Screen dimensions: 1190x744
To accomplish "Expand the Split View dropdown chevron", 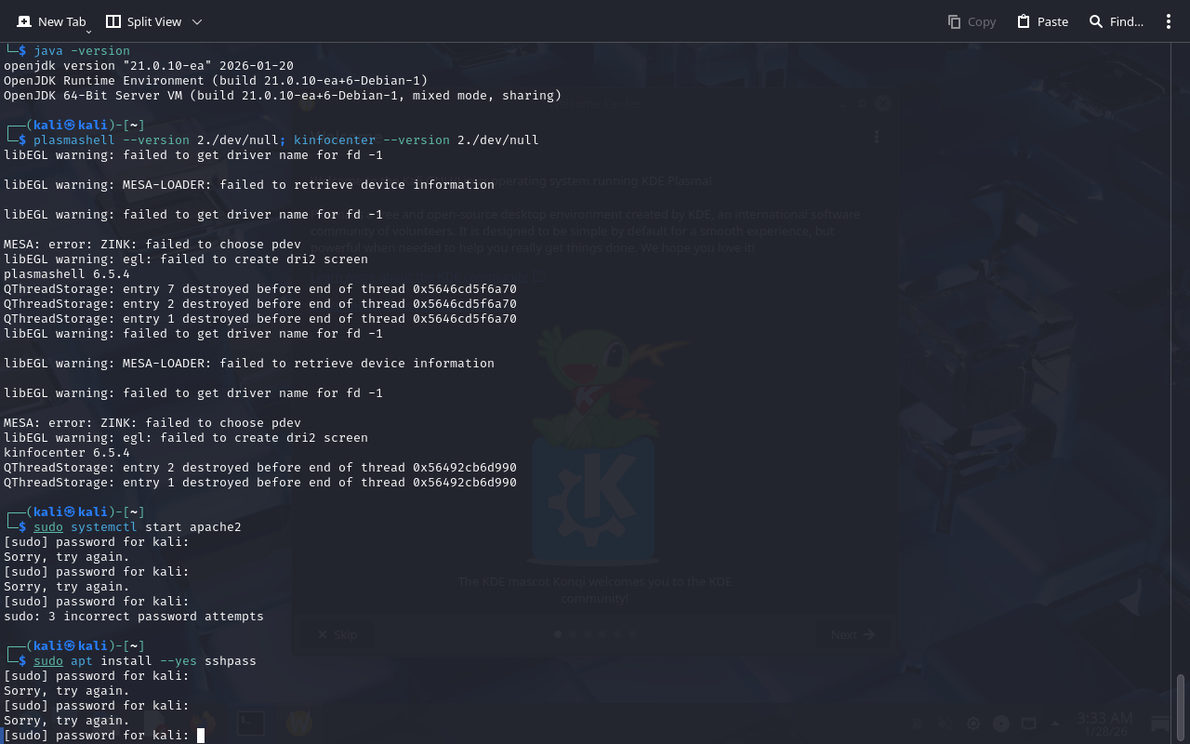I will tap(196, 21).
